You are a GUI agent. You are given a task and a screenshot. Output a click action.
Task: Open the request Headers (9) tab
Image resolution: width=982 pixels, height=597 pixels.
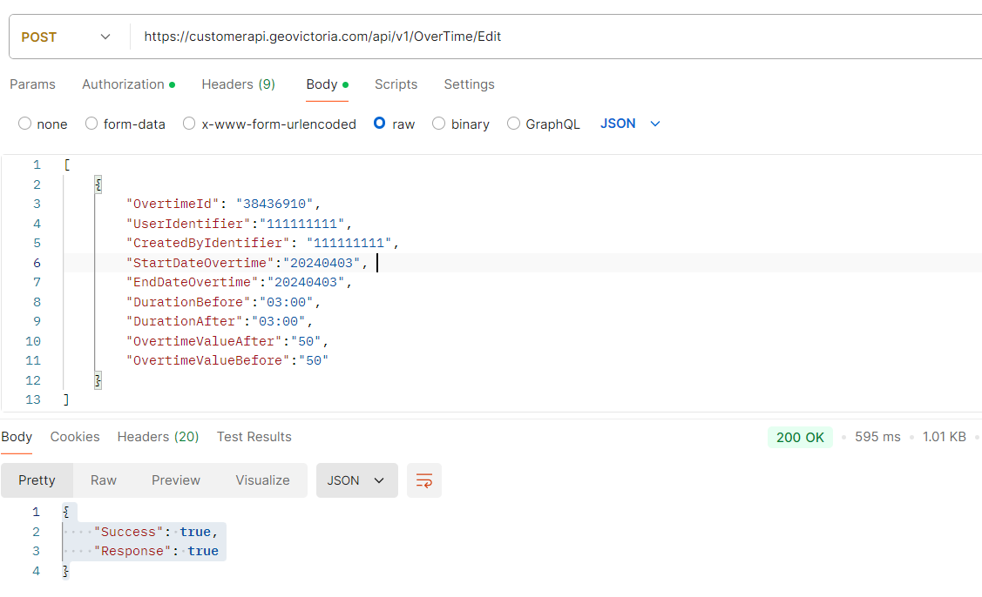point(238,84)
